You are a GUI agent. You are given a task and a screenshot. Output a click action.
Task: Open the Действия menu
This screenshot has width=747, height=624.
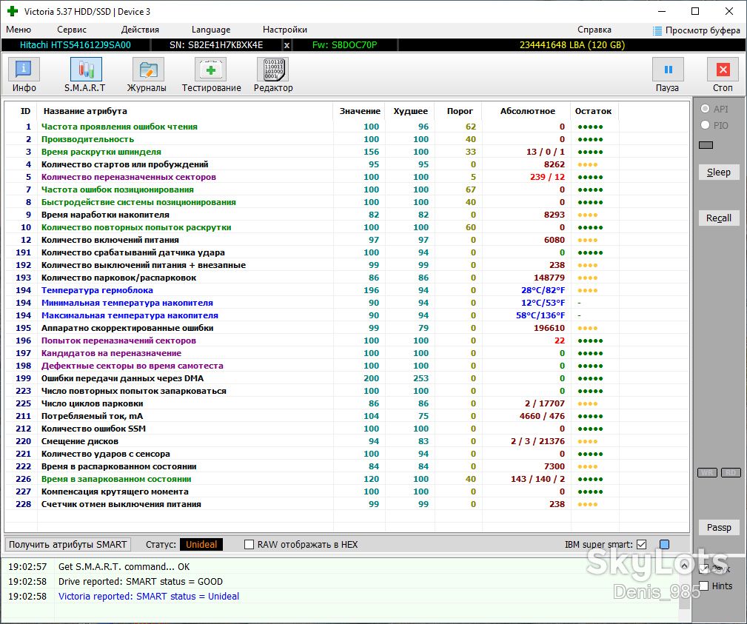click(140, 30)
